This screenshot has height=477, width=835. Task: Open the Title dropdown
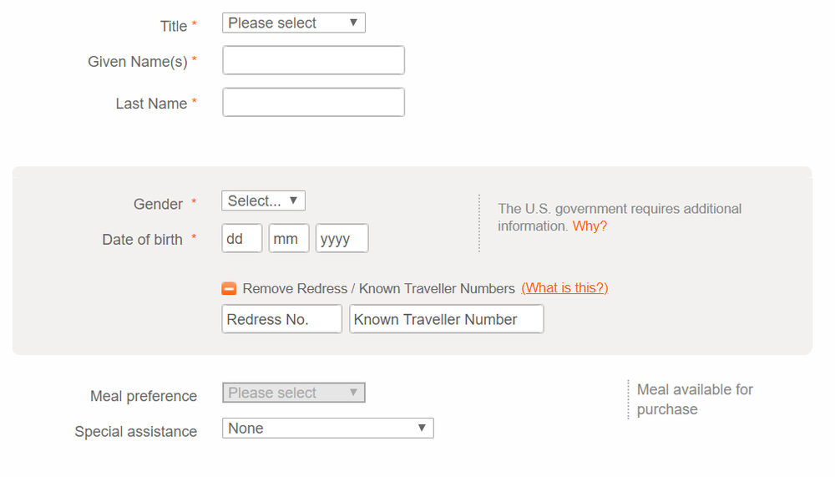pyautogui.click(x=293, y=23)
